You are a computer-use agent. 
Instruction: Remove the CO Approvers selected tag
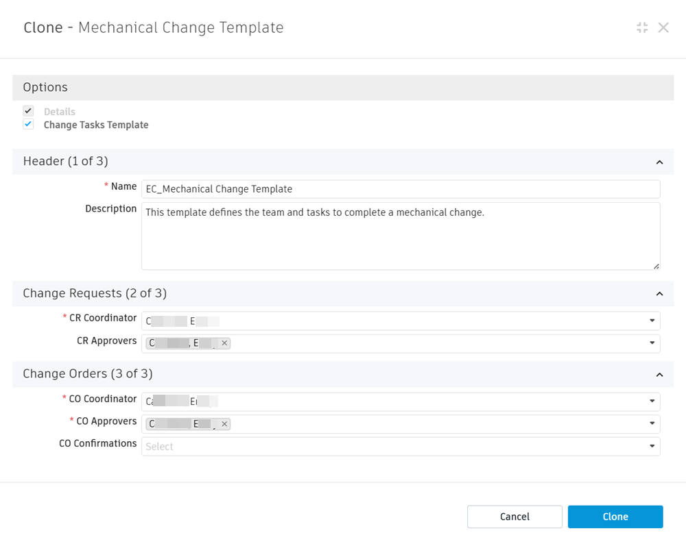point(224,424)
